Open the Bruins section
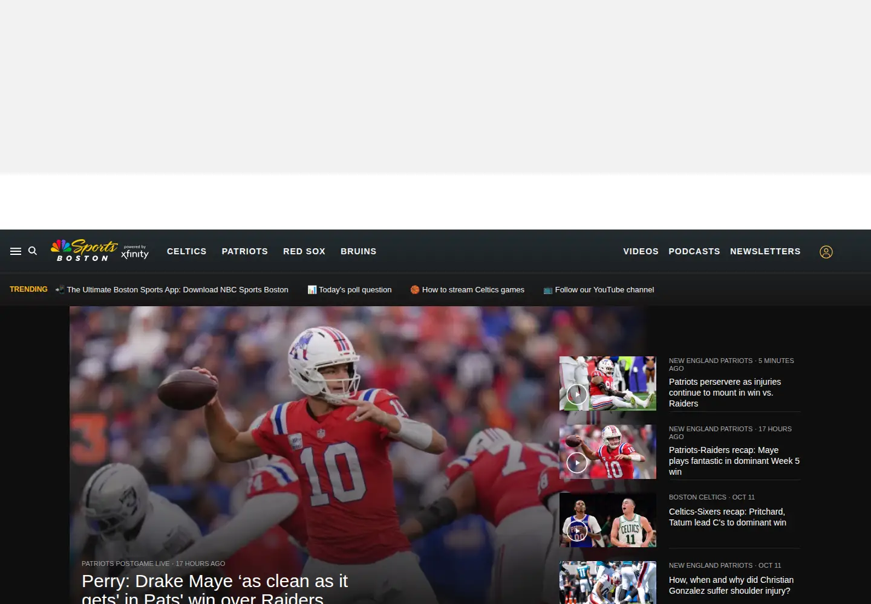Image resolution: width=871 pixels, height=604 pixels. (358, 251)
